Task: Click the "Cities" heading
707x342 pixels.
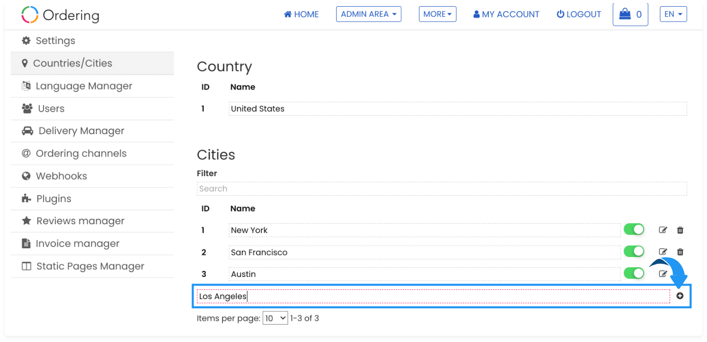Action: click(216, 155)
